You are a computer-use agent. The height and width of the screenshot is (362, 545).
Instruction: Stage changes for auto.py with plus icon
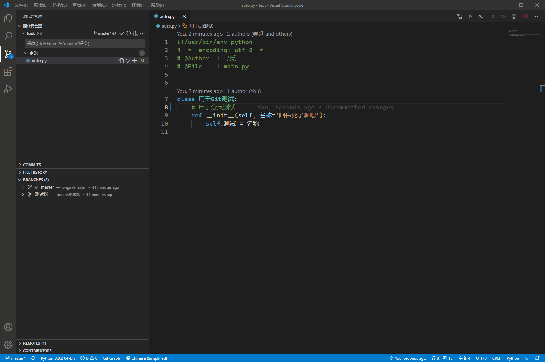(x=134, y=61)
